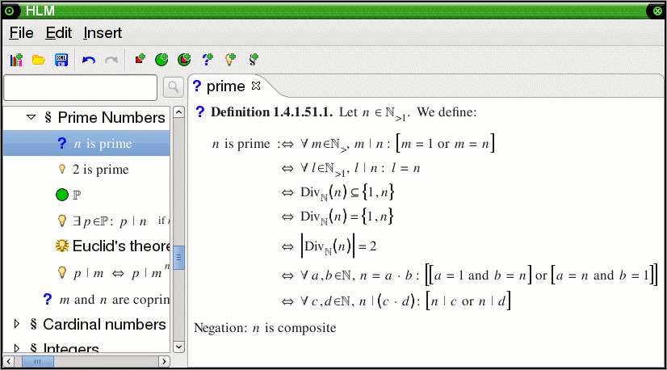The image size is (667, 370).
Task: Open the File menu
Action: (21, 33)
